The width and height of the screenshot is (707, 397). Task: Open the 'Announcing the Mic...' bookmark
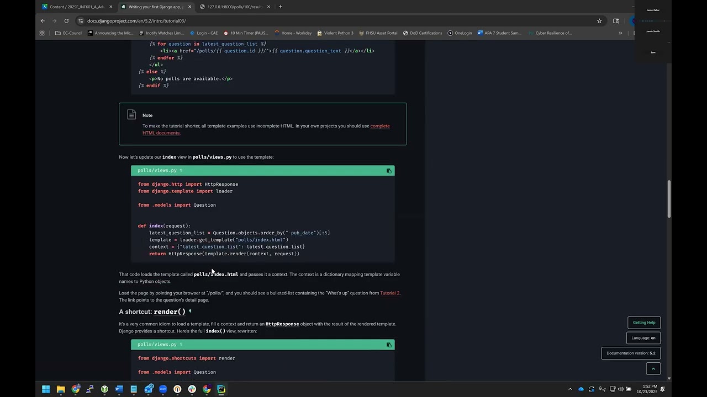(x=110, y=33)
